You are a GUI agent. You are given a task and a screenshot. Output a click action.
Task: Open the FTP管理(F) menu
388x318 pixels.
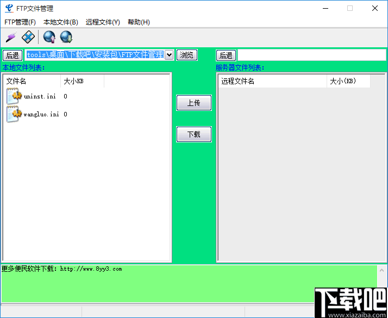click(x=20, y=22)
